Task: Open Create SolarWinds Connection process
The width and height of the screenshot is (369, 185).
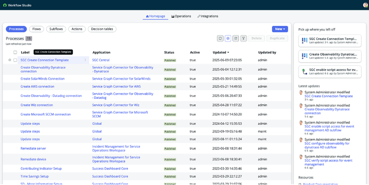Action: click(42, 79)
